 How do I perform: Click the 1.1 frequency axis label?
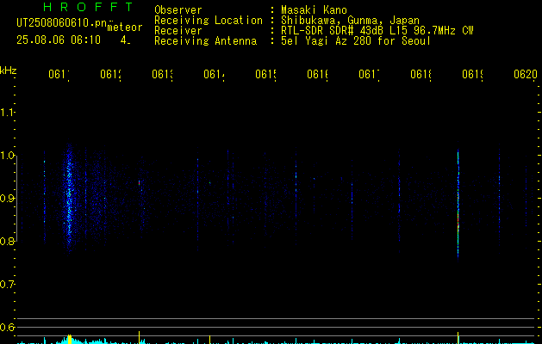7,113
